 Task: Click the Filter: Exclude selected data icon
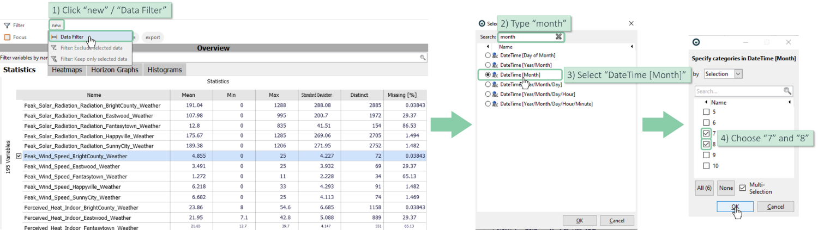tap(54, 48)
